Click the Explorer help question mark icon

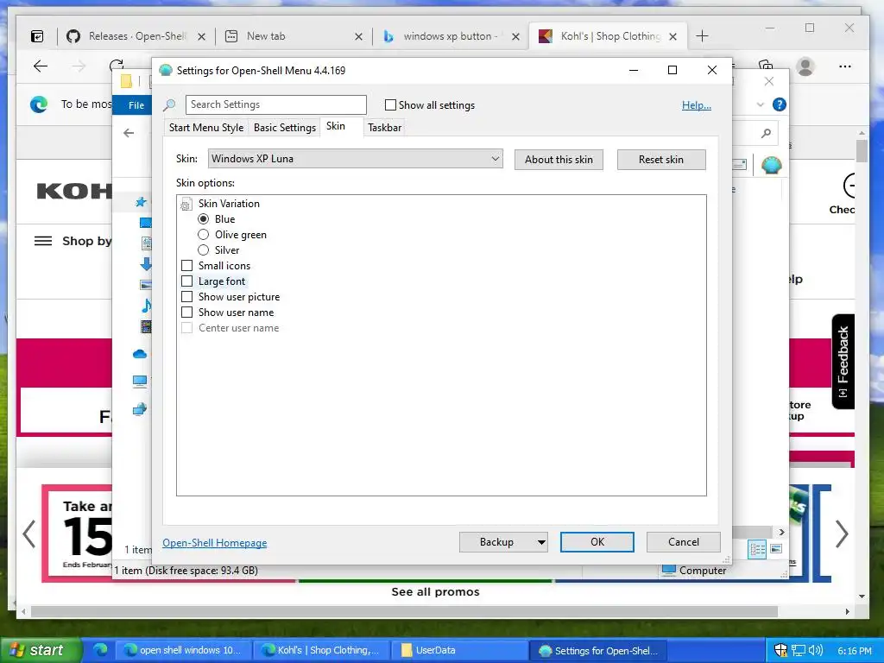tap(780, 104)
